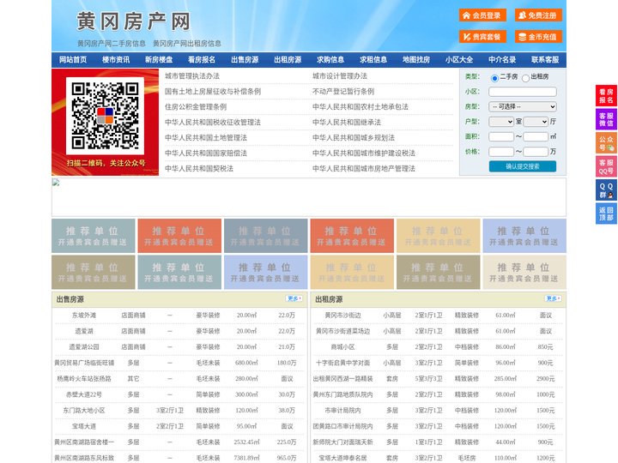Open the 联系客服 navigation item
This screenshot has width=618, height=463.
[x=545, y=60]
